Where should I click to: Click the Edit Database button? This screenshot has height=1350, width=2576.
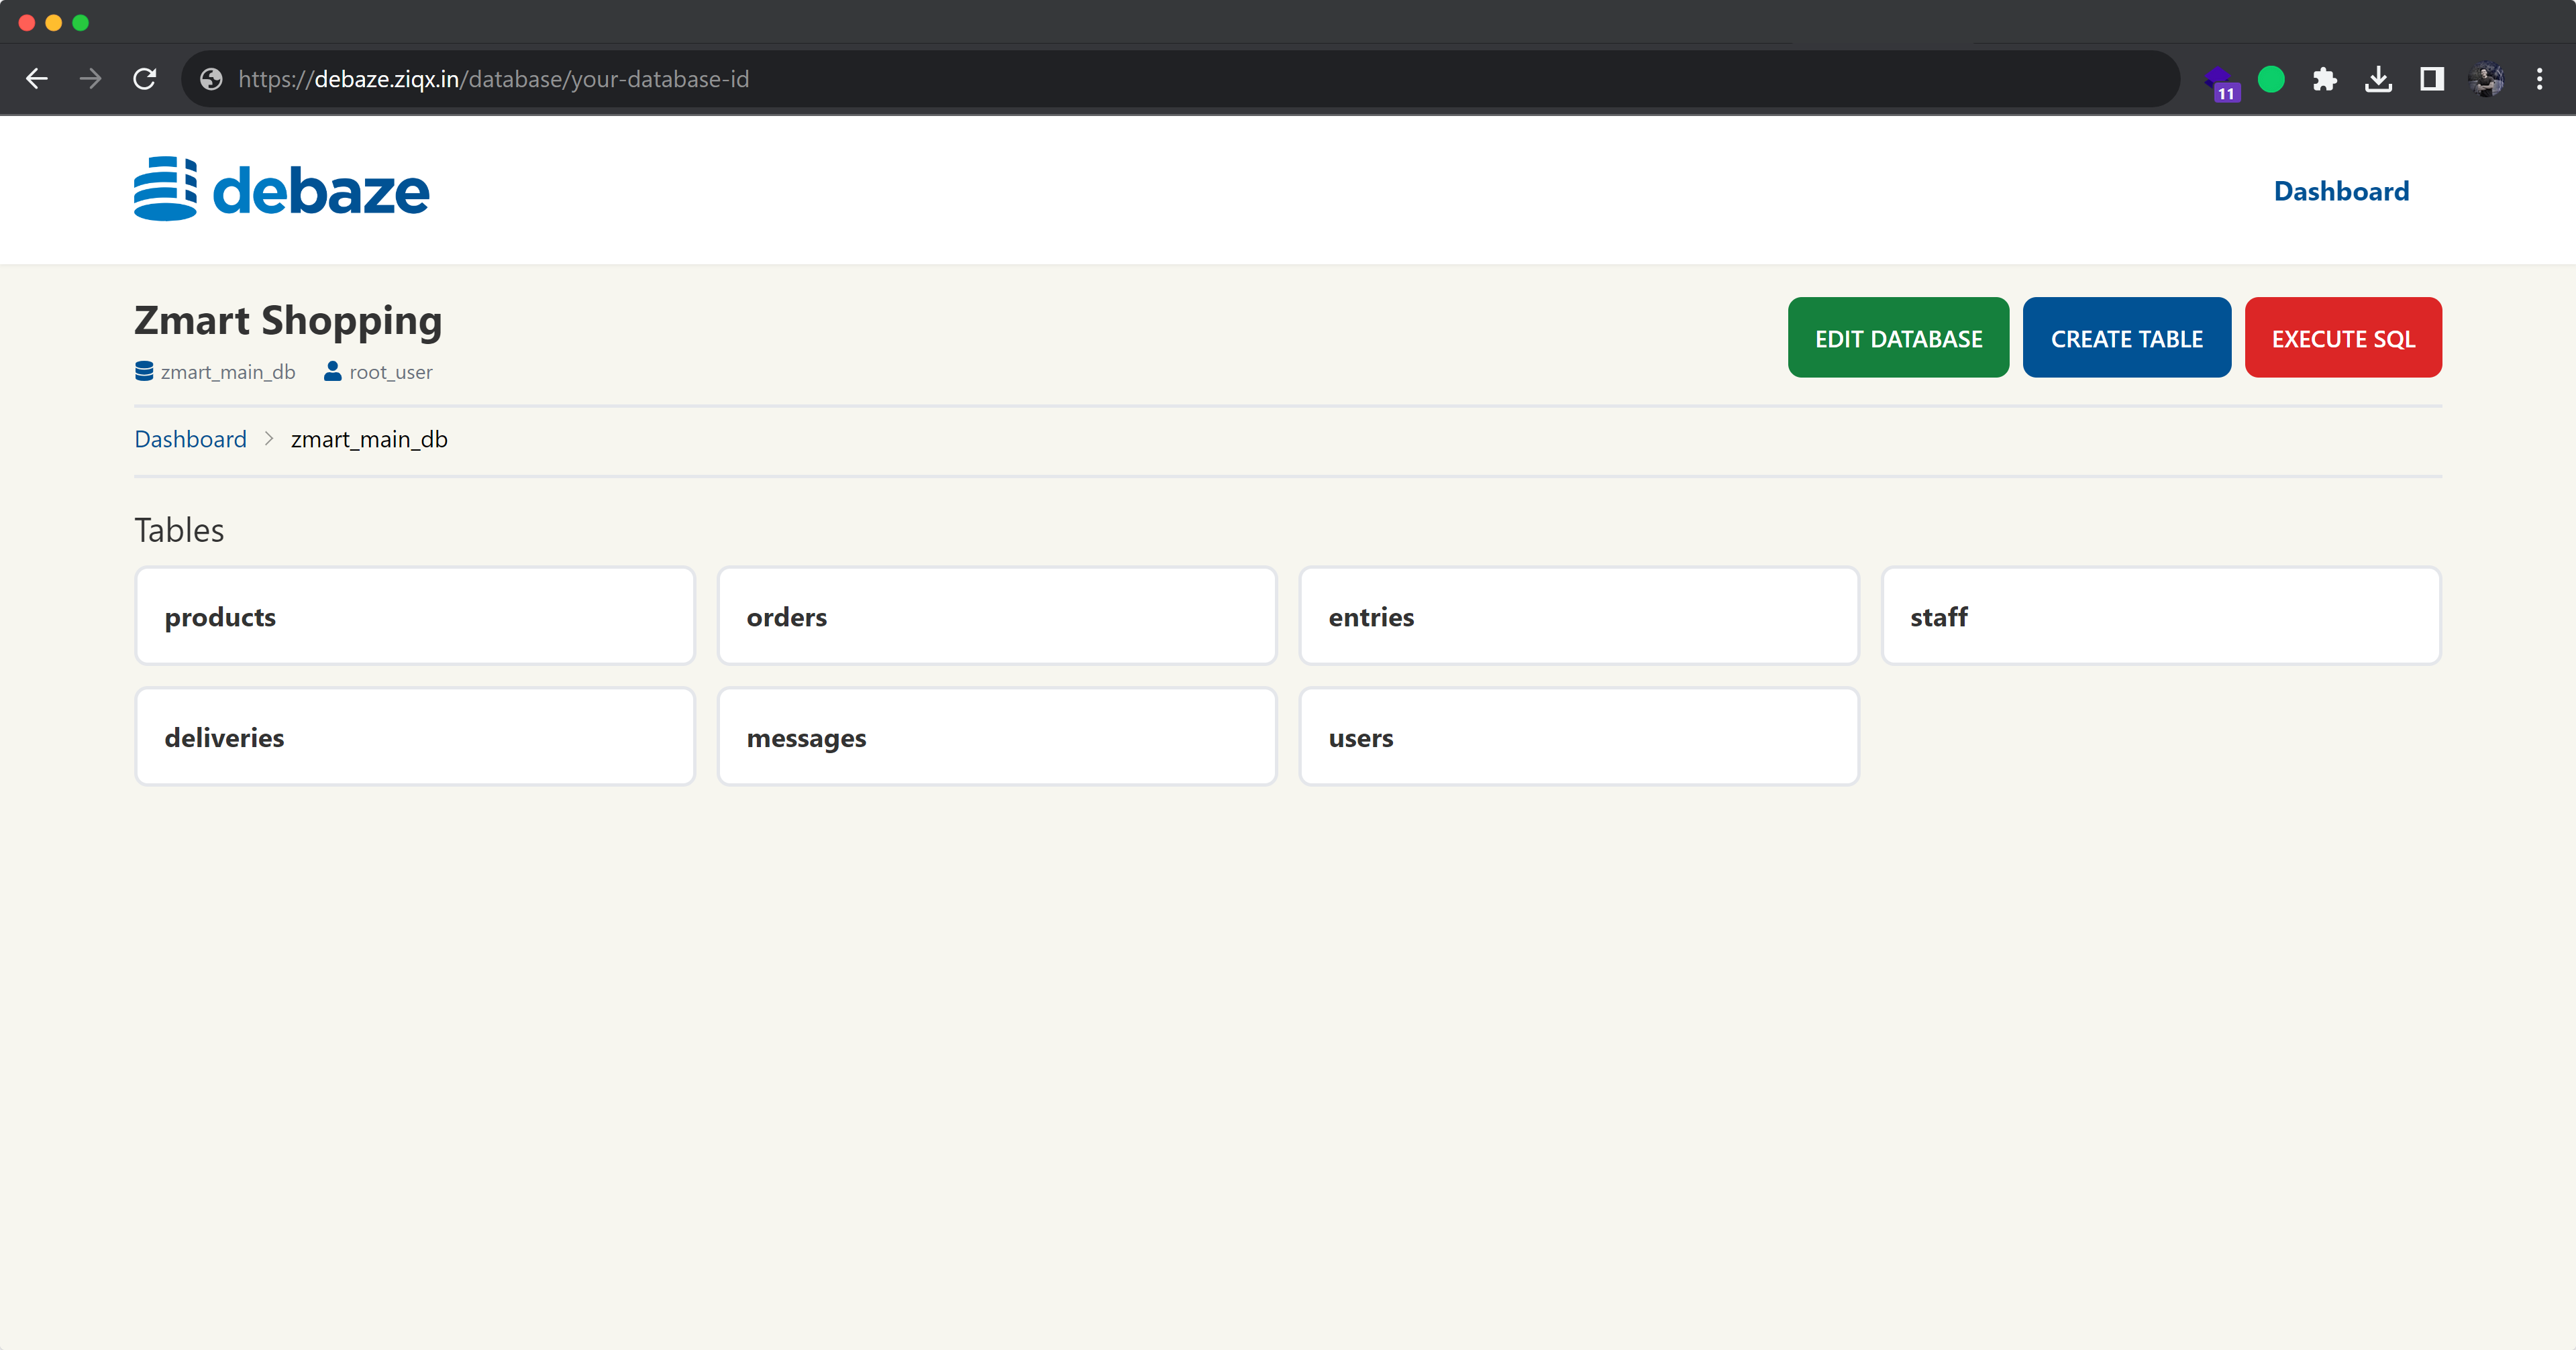pos(1898,338)
